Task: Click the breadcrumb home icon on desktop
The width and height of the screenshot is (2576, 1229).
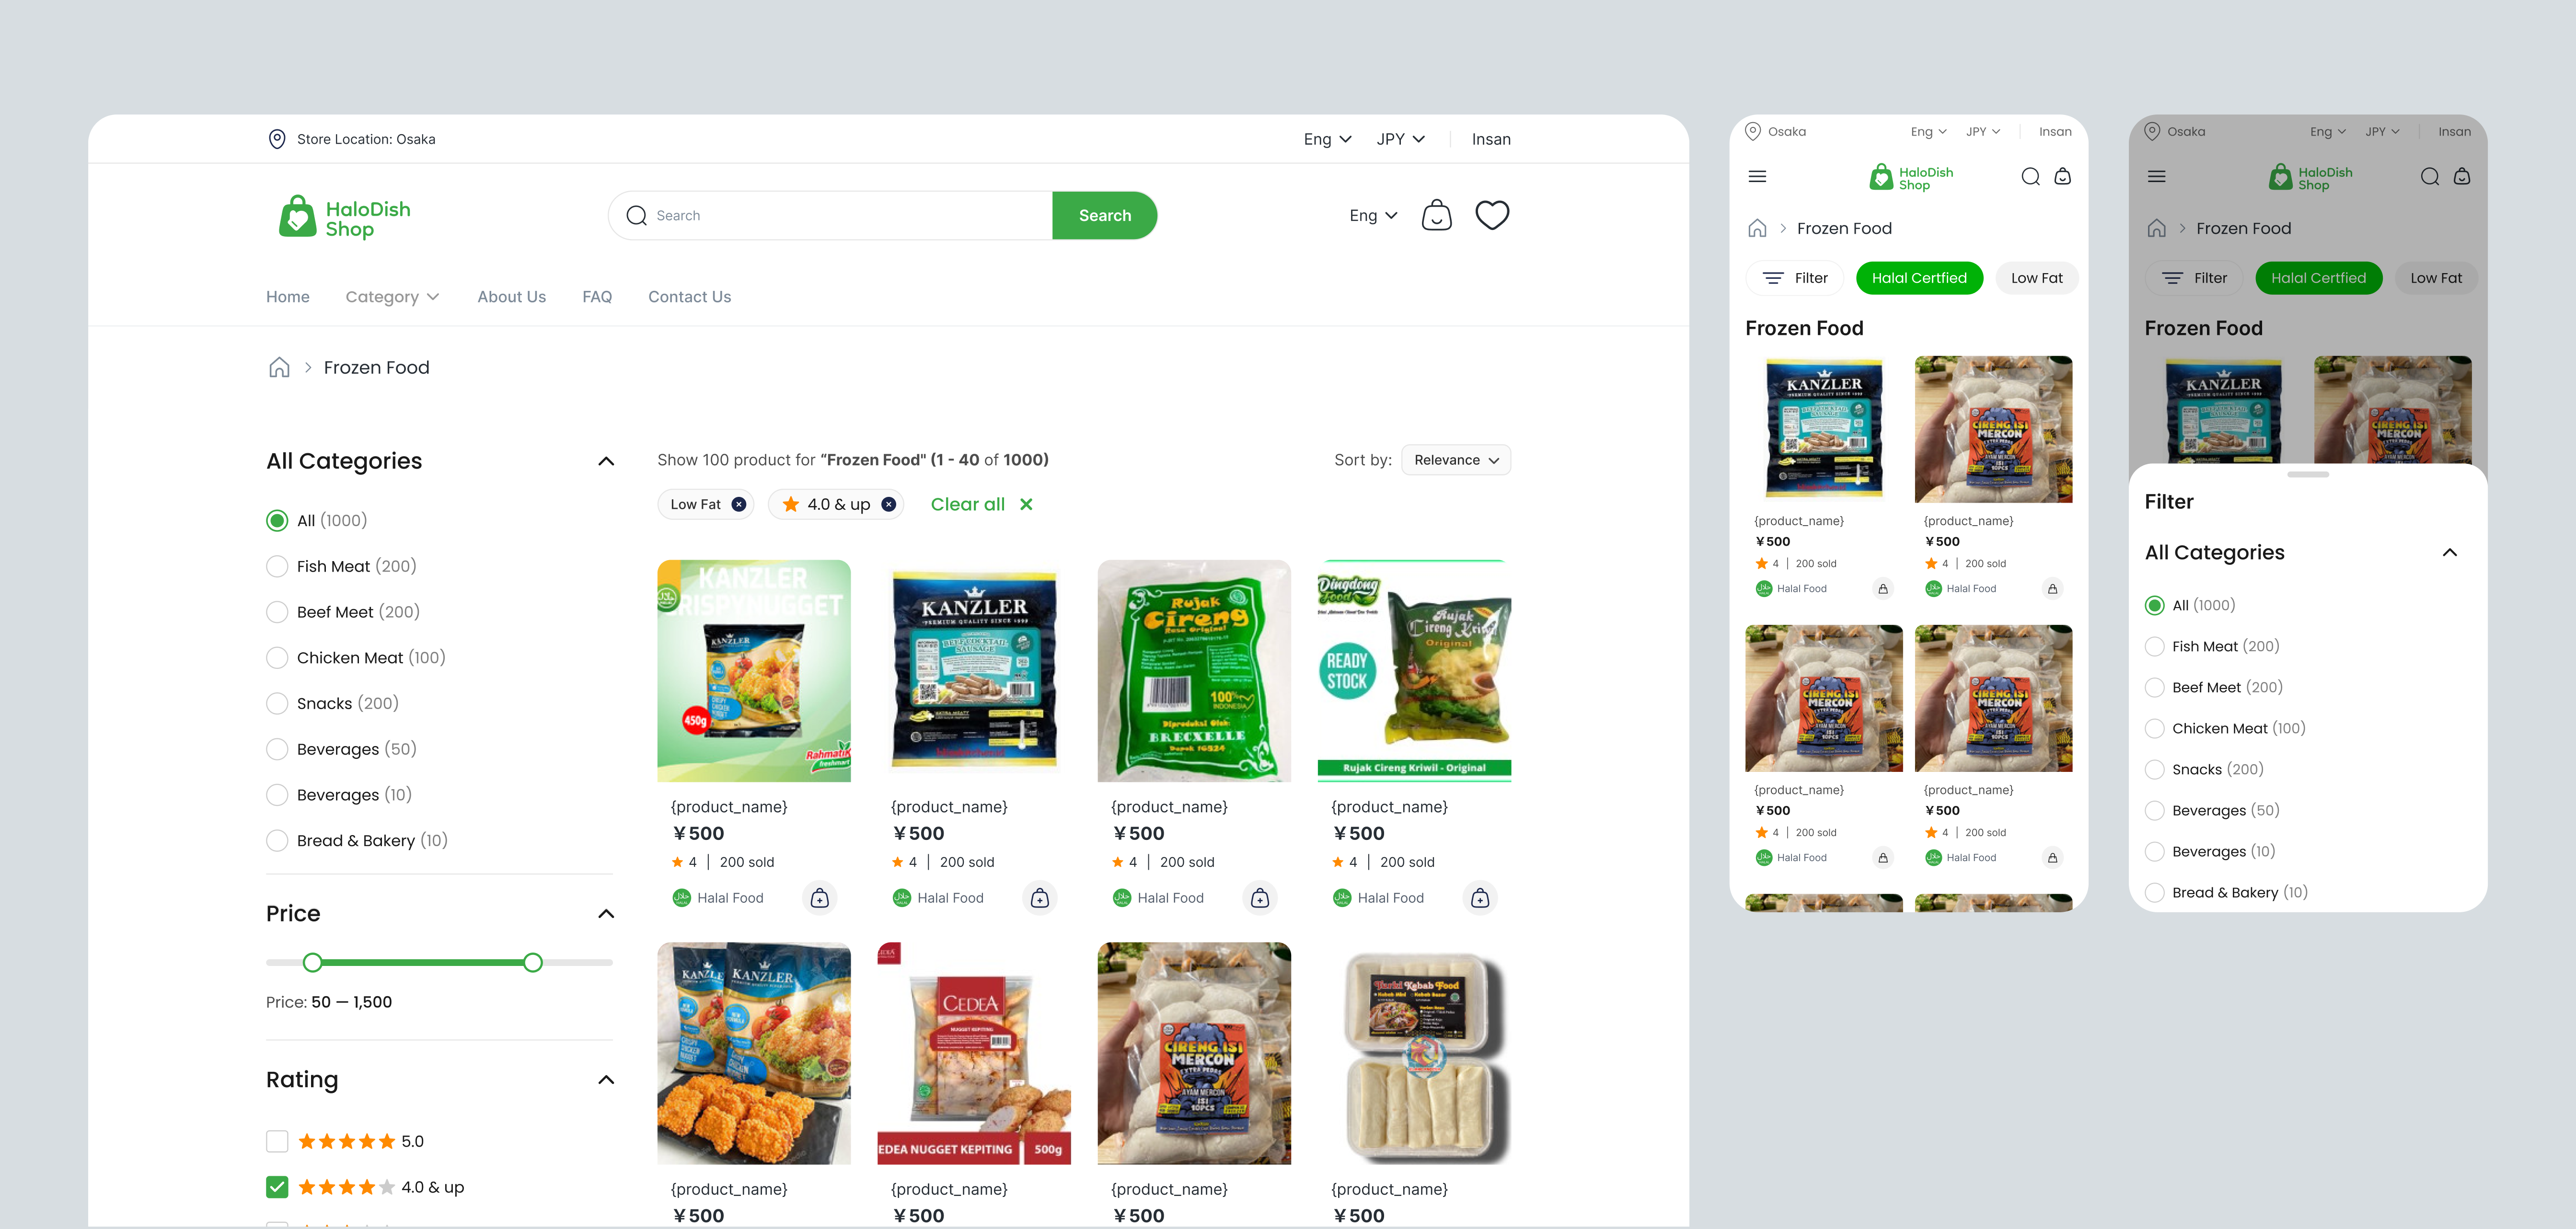Action: (279, 367)
